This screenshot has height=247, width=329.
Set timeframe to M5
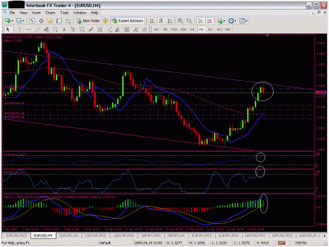[x=165, y=29]
